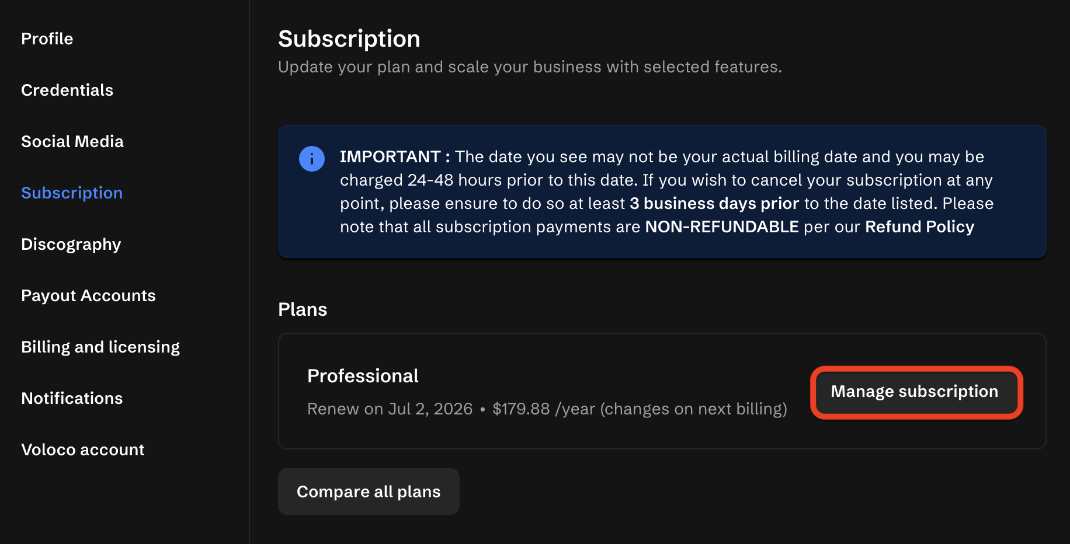The image size is (1070, 544).
Task: Click the Manage subscription button
Action: 915,392
